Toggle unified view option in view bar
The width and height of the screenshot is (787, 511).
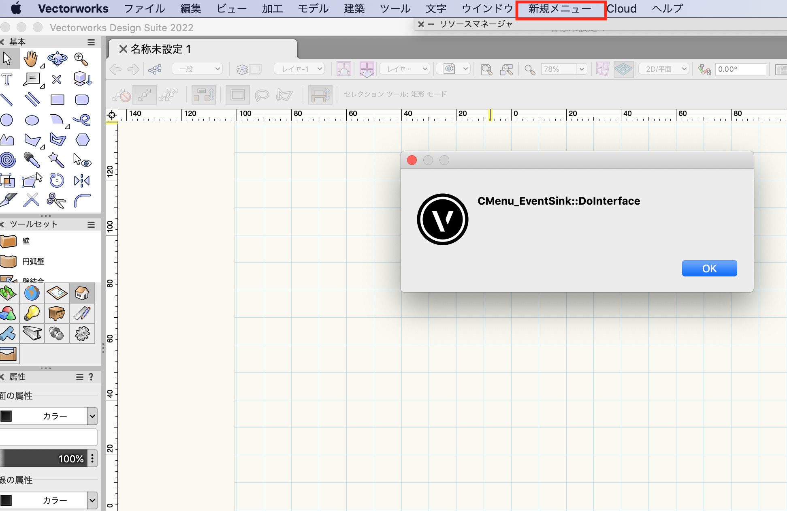623,69
